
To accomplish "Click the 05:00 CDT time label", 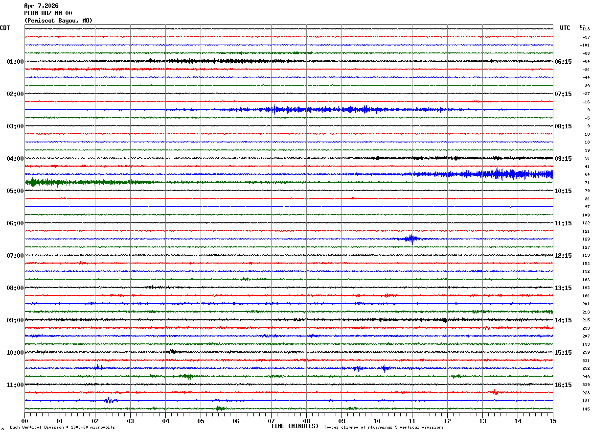I will 15,191.
